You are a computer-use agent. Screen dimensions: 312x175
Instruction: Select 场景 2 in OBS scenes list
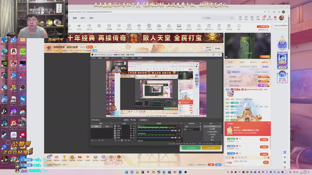pos(108,126)
